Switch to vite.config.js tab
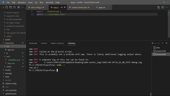The width and height of the screenshot is (170, 96). (x=37, y=7)
